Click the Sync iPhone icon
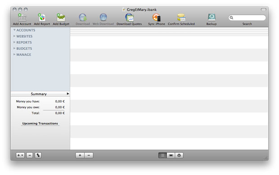This screenshot has width=279, height=175. [x=157, y=18]
